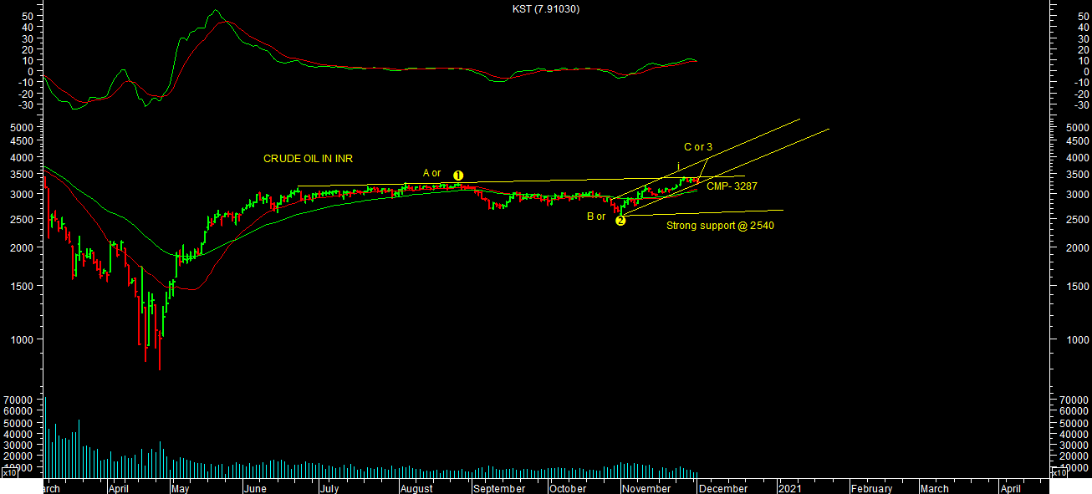Click the 1000 price level on the right axis

pos(1074,340)
